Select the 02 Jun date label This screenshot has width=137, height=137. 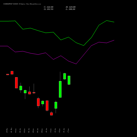coord(20,130)
